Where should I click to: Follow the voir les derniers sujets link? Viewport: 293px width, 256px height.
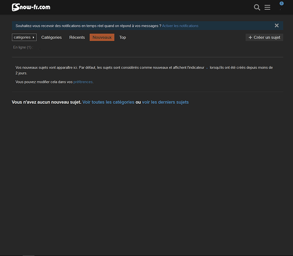pos(165,102)
